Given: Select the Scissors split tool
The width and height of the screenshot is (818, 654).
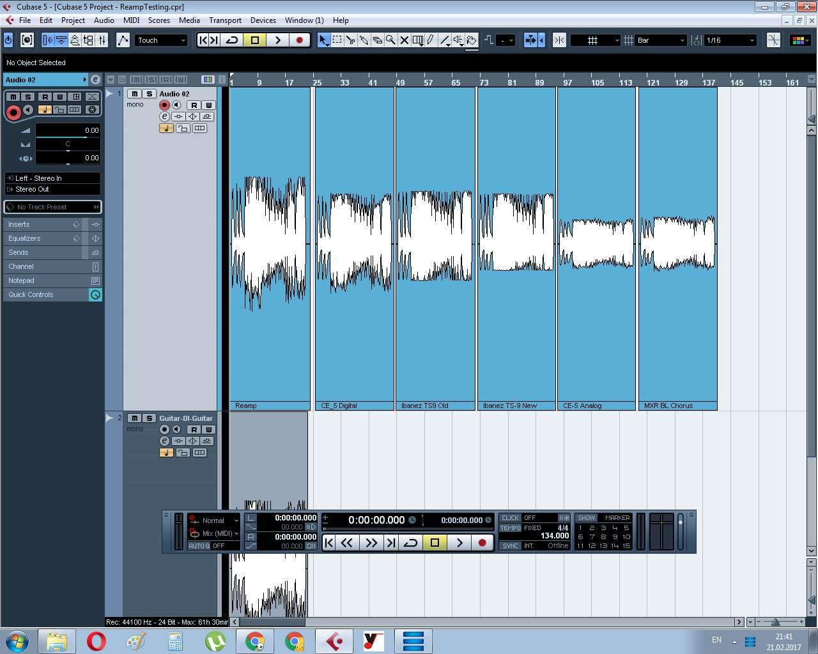Looking at the screenshot, I should [350, 40].
